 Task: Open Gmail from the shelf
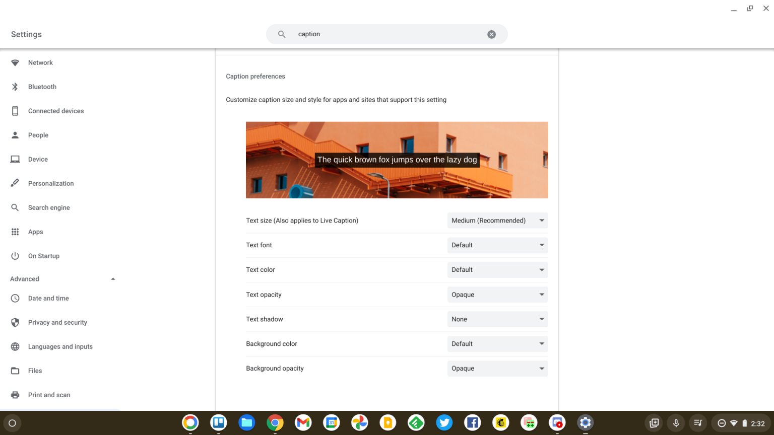click(x=303, y=423)
